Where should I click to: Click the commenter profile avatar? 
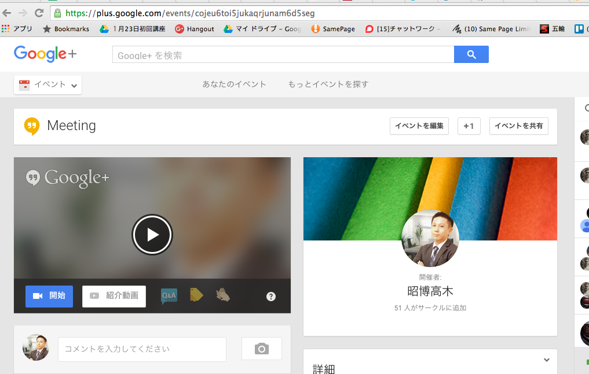tap(36, 347)
